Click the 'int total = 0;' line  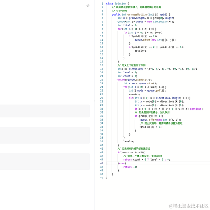click(x=127, y=25)
